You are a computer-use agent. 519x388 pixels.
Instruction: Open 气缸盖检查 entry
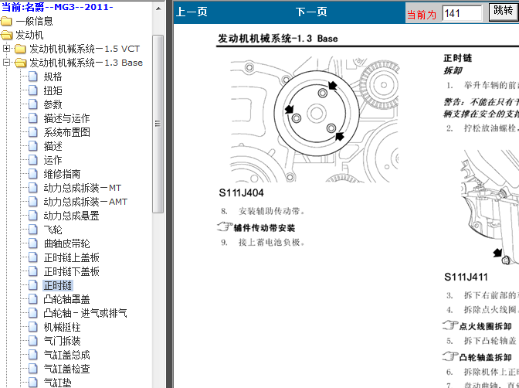pos(66,369)
